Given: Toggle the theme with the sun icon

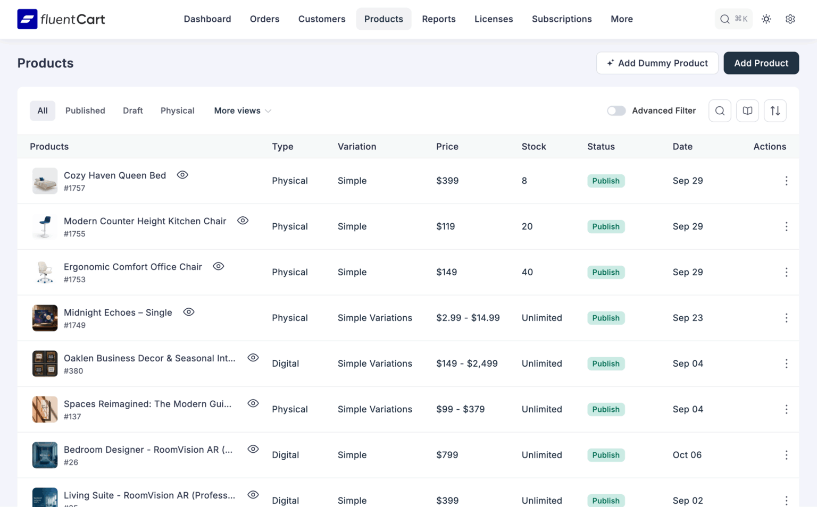Looking at the screenshot, I should point(766,19).
